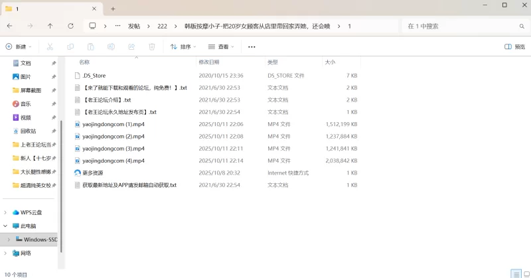
Task: Refresh the current folder view
Action: pyautogui.click(x=70, y=26)
